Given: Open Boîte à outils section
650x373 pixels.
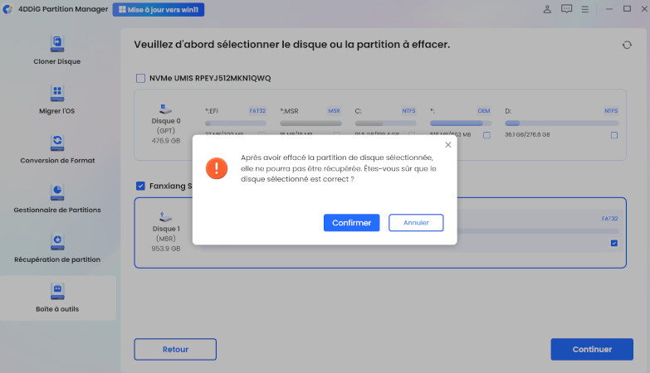Looking at the screenshot, I should pos(57,298).
